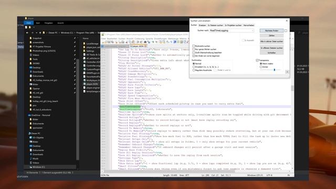Click In offenen Dateien suchen button
Image resolution: width=336 pixels, height=189 pixels.
click(272, 48)
